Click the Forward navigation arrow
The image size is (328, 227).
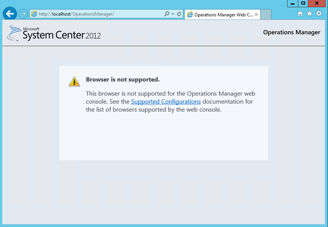tap(23, 14)
